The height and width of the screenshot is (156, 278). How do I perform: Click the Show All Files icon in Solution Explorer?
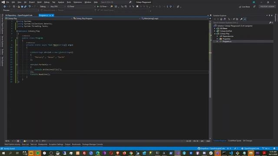tap(237, 19)
